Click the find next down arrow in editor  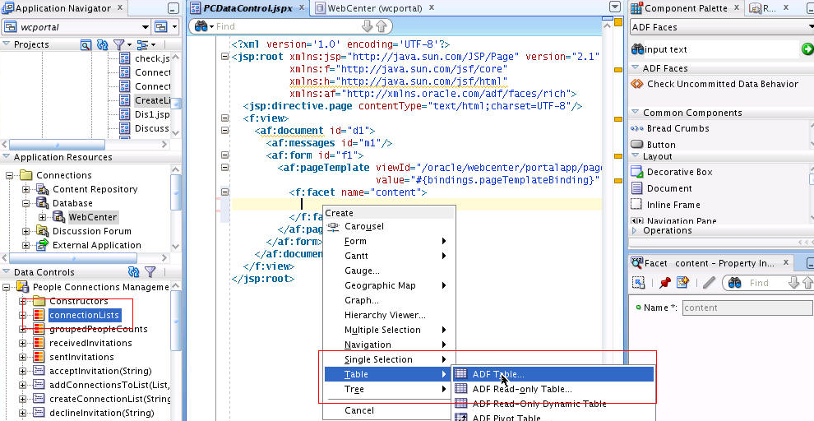[367, 26]
